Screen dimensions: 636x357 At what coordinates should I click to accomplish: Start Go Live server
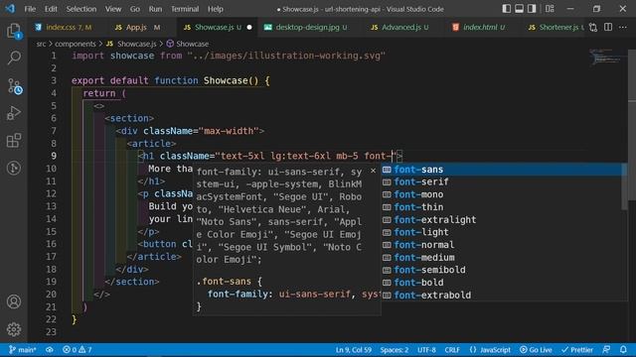[x=536, y=350]
